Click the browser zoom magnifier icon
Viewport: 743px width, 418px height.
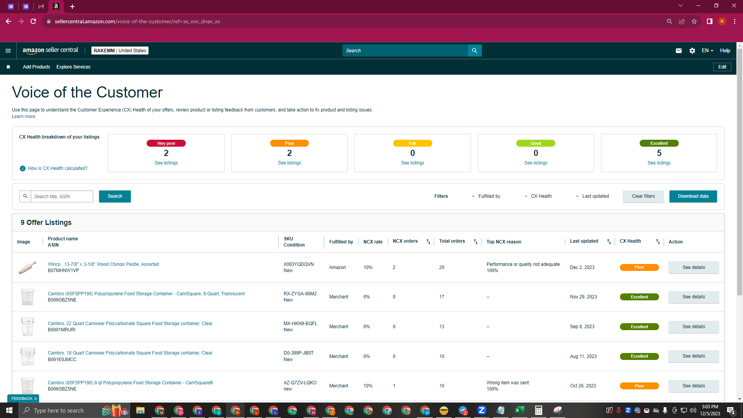tap(669, 21)
